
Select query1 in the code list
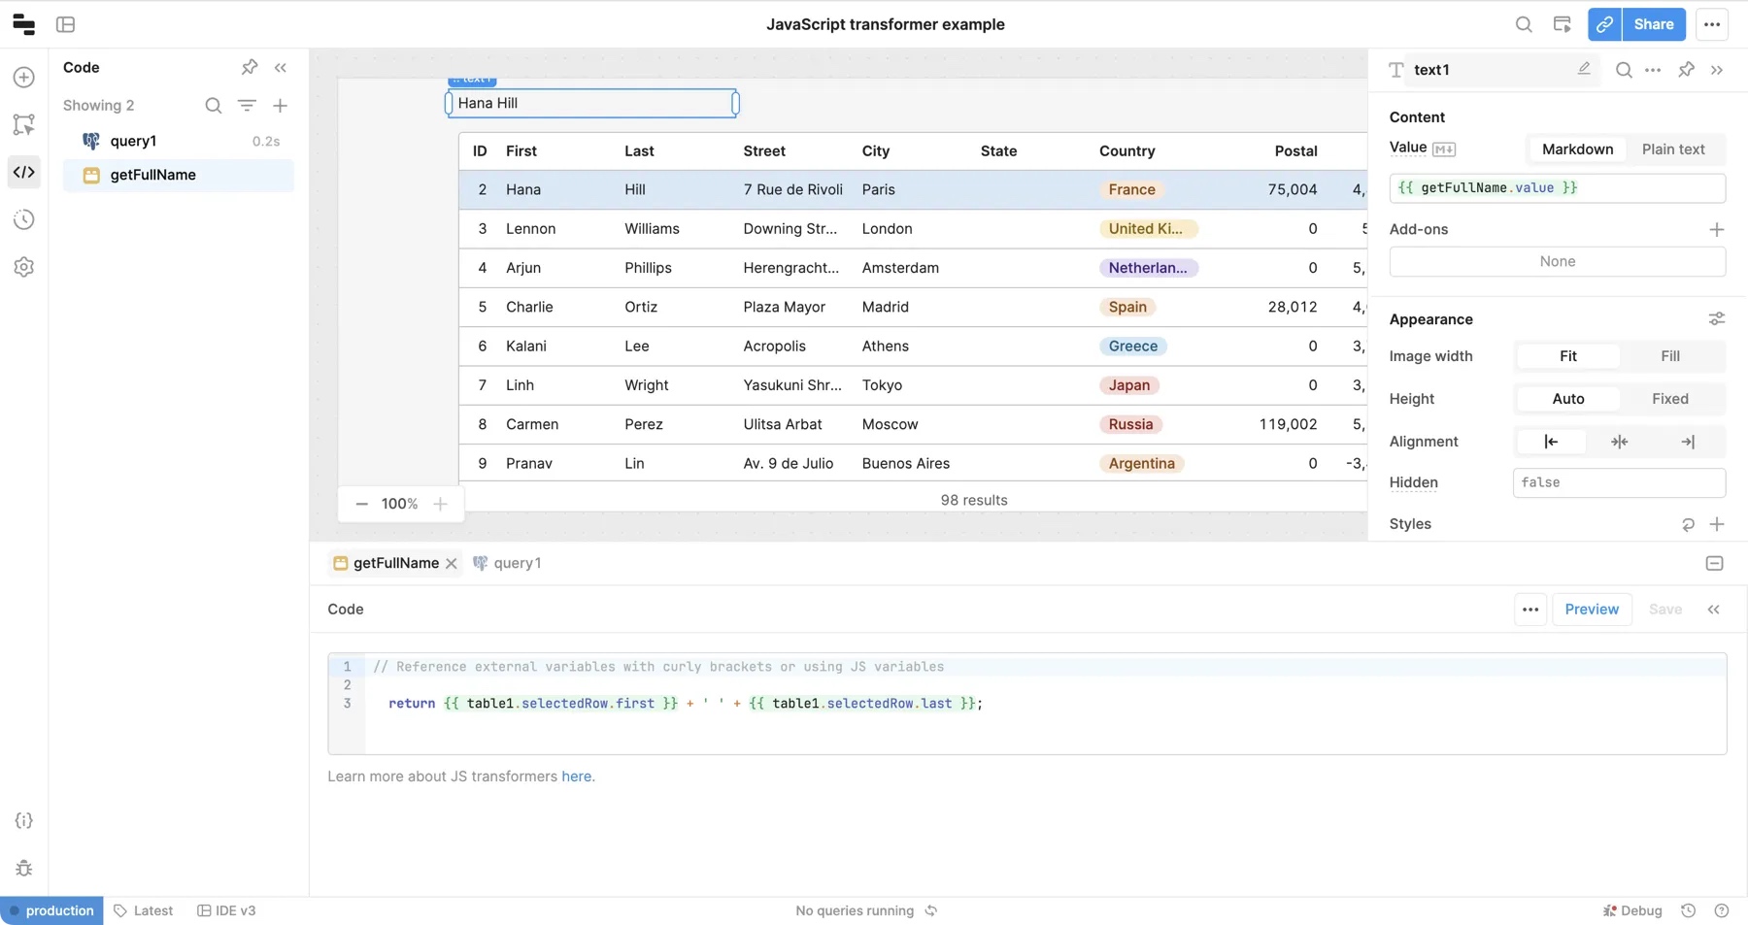pyautogui.click(x=179, y=141)
